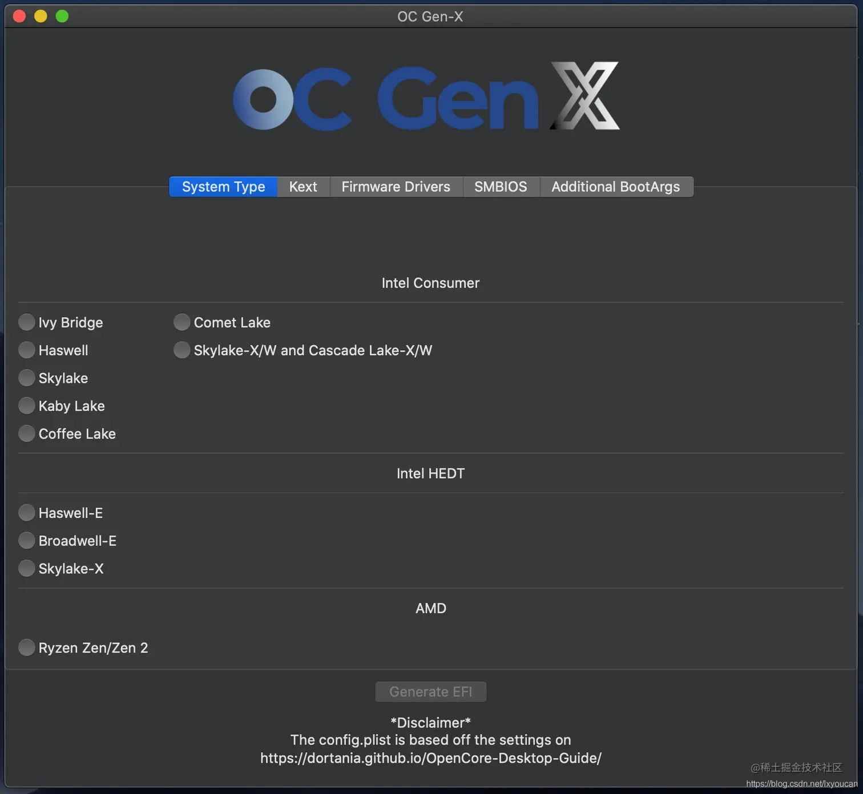Click the OC Gen X logo image
This screenshot has width=863, height=794.
(x=426, y=96)
